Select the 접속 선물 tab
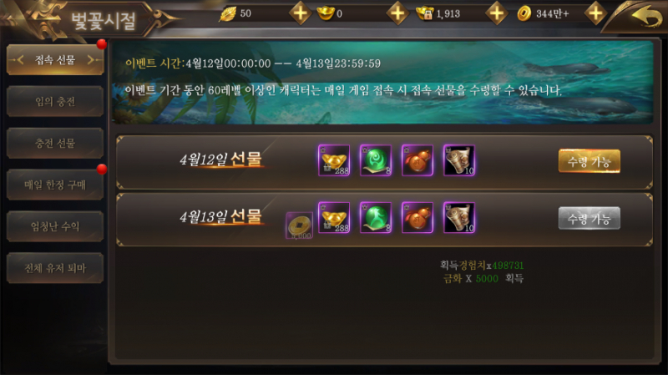 (55, 60)
